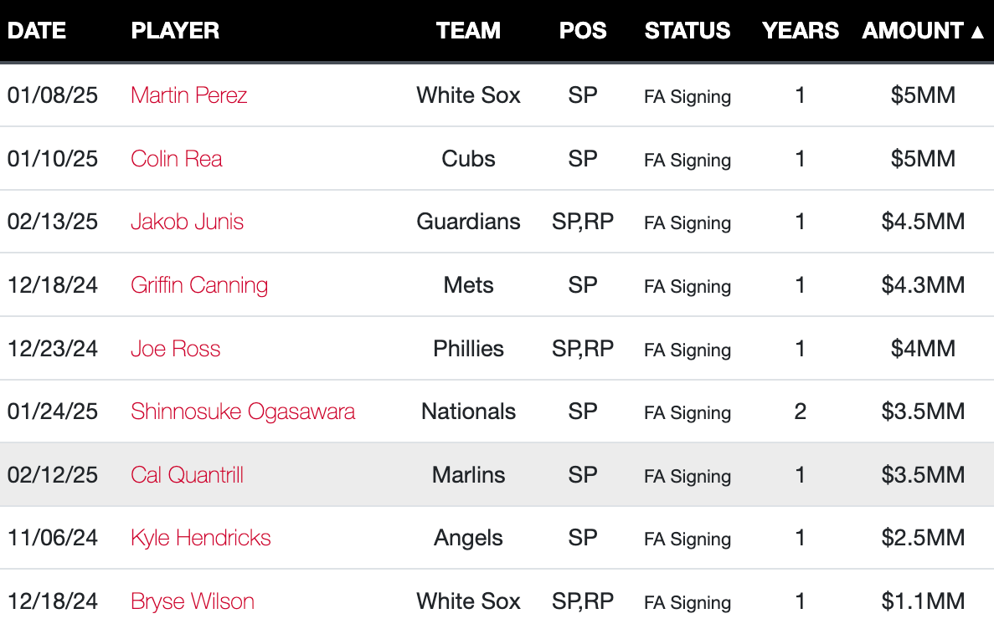Image resolution: width=994 pixels, height=629 pixels.
Task: Click Cal Quantrill in highlighted row
Action: pos(187,474)
